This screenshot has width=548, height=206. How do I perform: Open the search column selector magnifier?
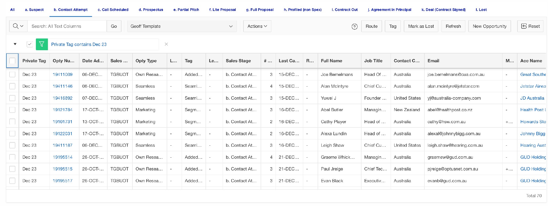(x=18, y=26)
